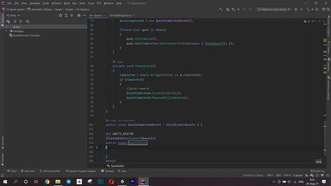Open the dotTrace Profiler tool window

click(x=50, y=171)
